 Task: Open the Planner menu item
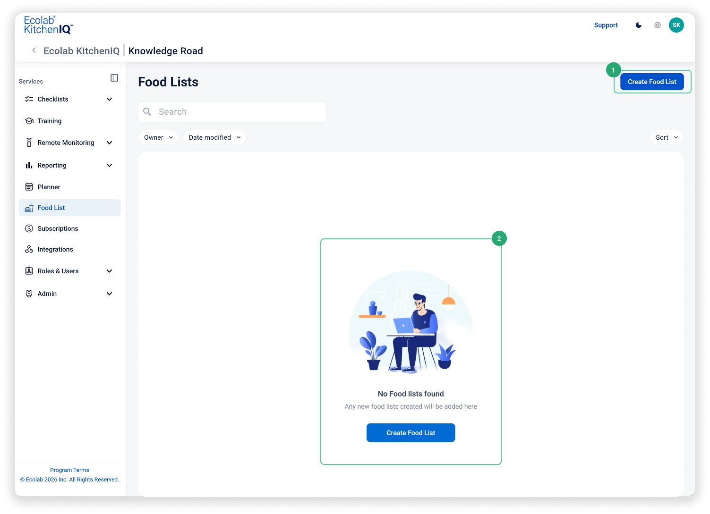(x=69, y=187)
